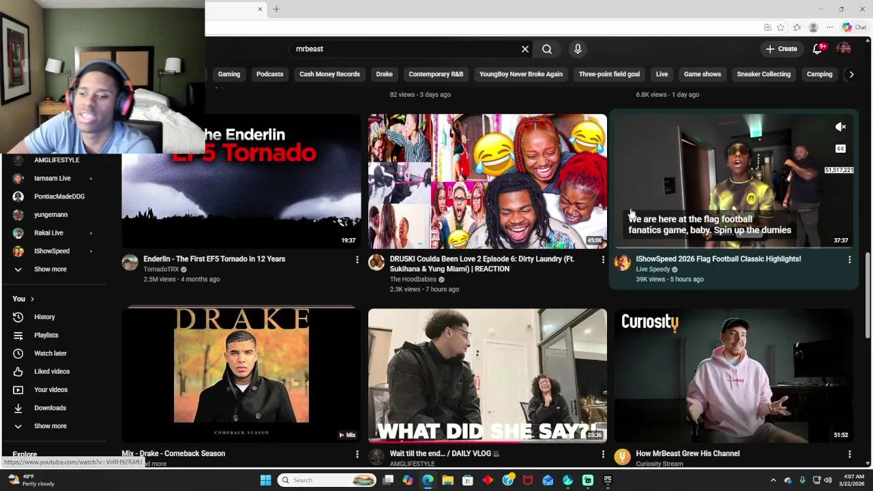Toggle closed captions on IShowSpeed preview
Image resolution: width=873 pixels, height=491 pixels.
[841, 149]
